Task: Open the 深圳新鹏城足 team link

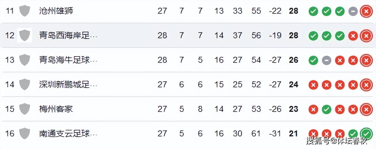Action: click(x=68, y=85)
